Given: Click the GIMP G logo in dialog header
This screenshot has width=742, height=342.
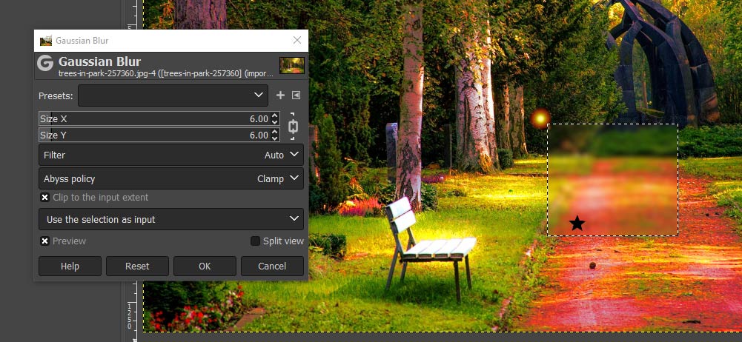Looking at the screenshot, I should [x=45, y=63].
